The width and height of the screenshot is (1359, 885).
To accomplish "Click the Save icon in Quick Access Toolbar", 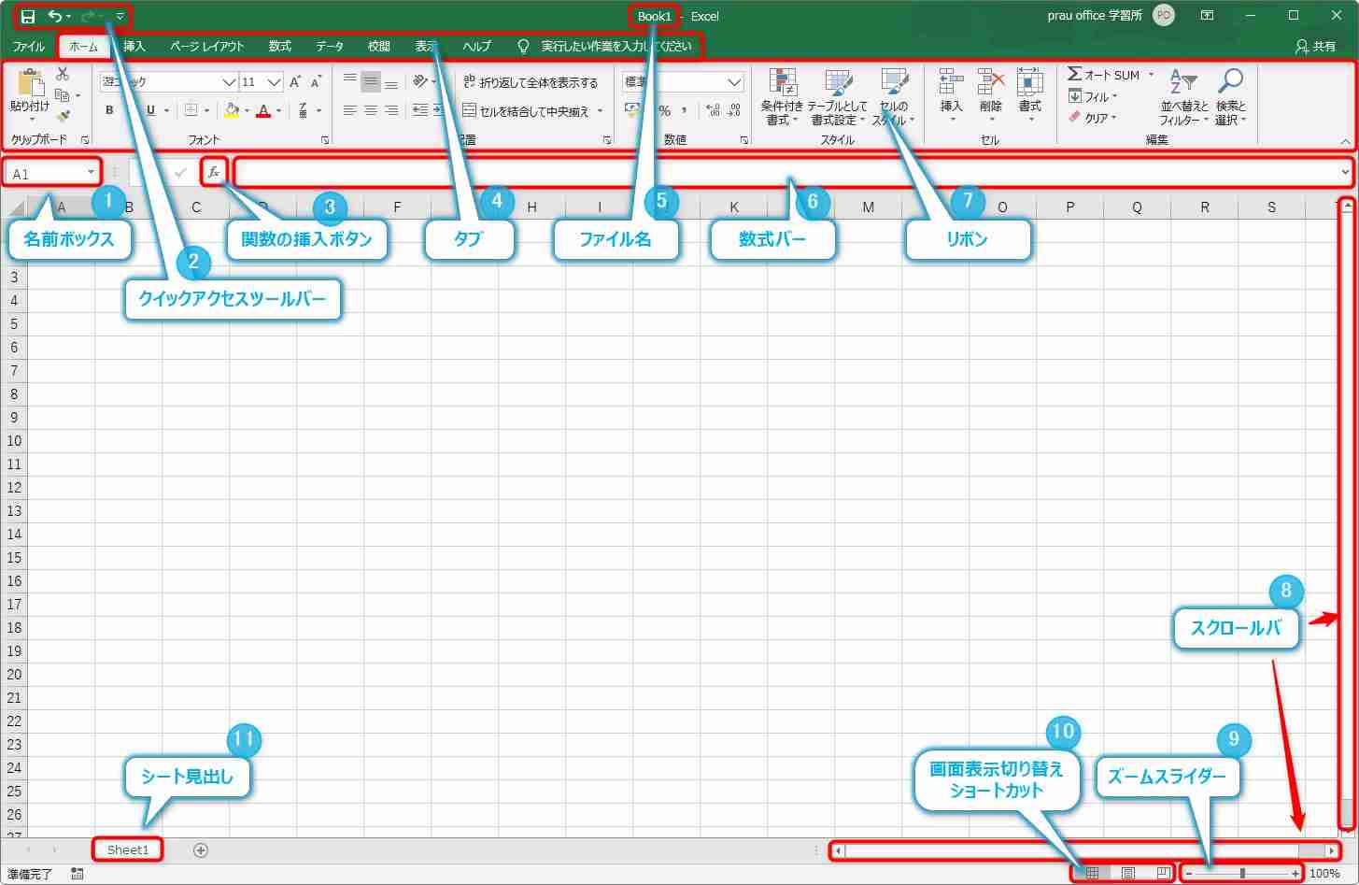I will [28, 17].
